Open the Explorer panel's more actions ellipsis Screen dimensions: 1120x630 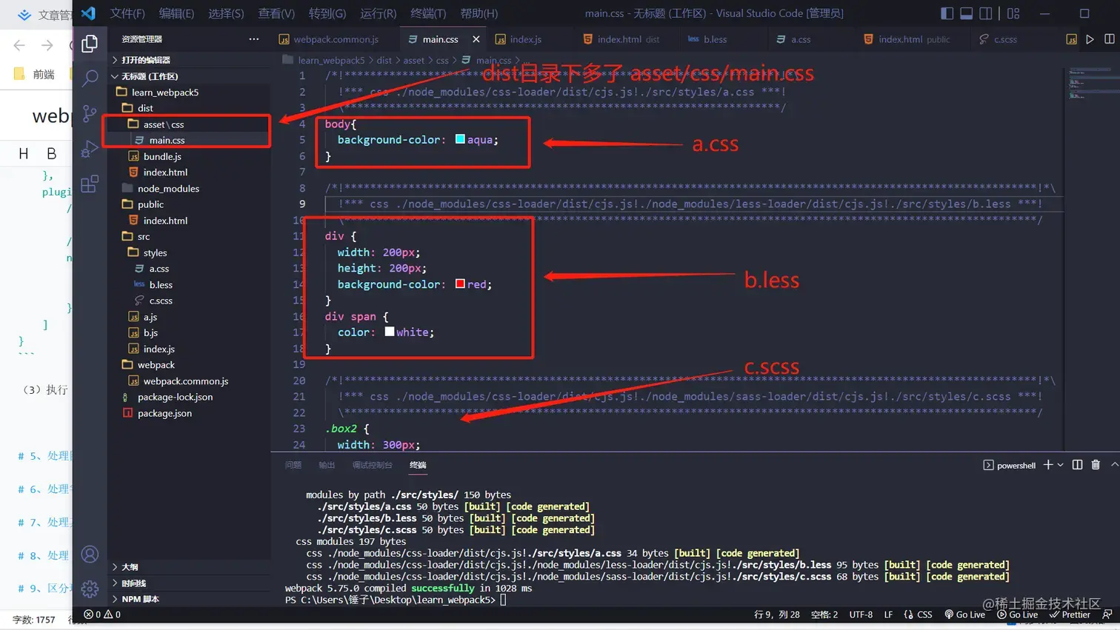click(x=254, y=38)
